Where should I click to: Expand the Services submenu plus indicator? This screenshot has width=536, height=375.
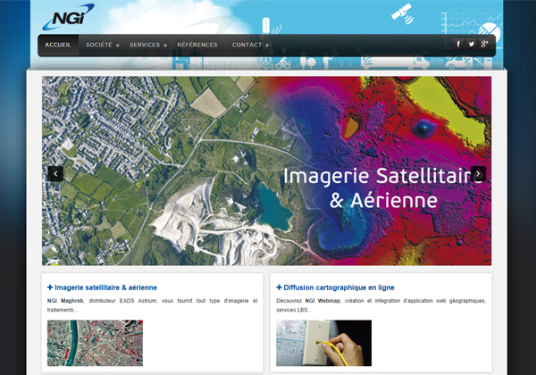(x=165, y=46)
